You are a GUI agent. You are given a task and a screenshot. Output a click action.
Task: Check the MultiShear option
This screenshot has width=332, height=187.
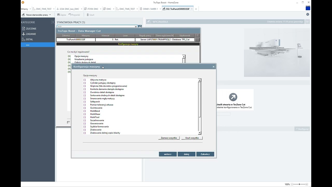pos(85,114)
